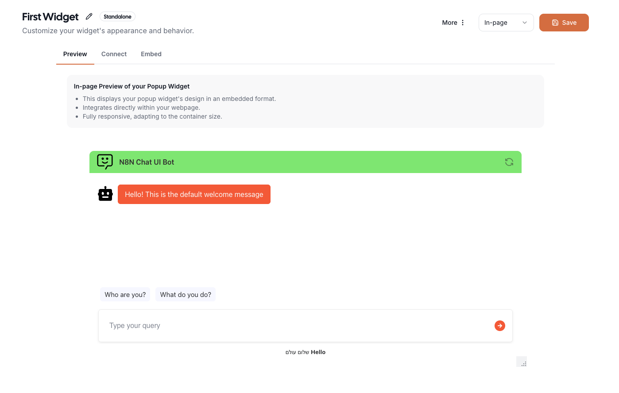Viewport: 619px width, 393px height.
Task: Click the robot avatar beside the welcome message
Action: pos(105,193)
